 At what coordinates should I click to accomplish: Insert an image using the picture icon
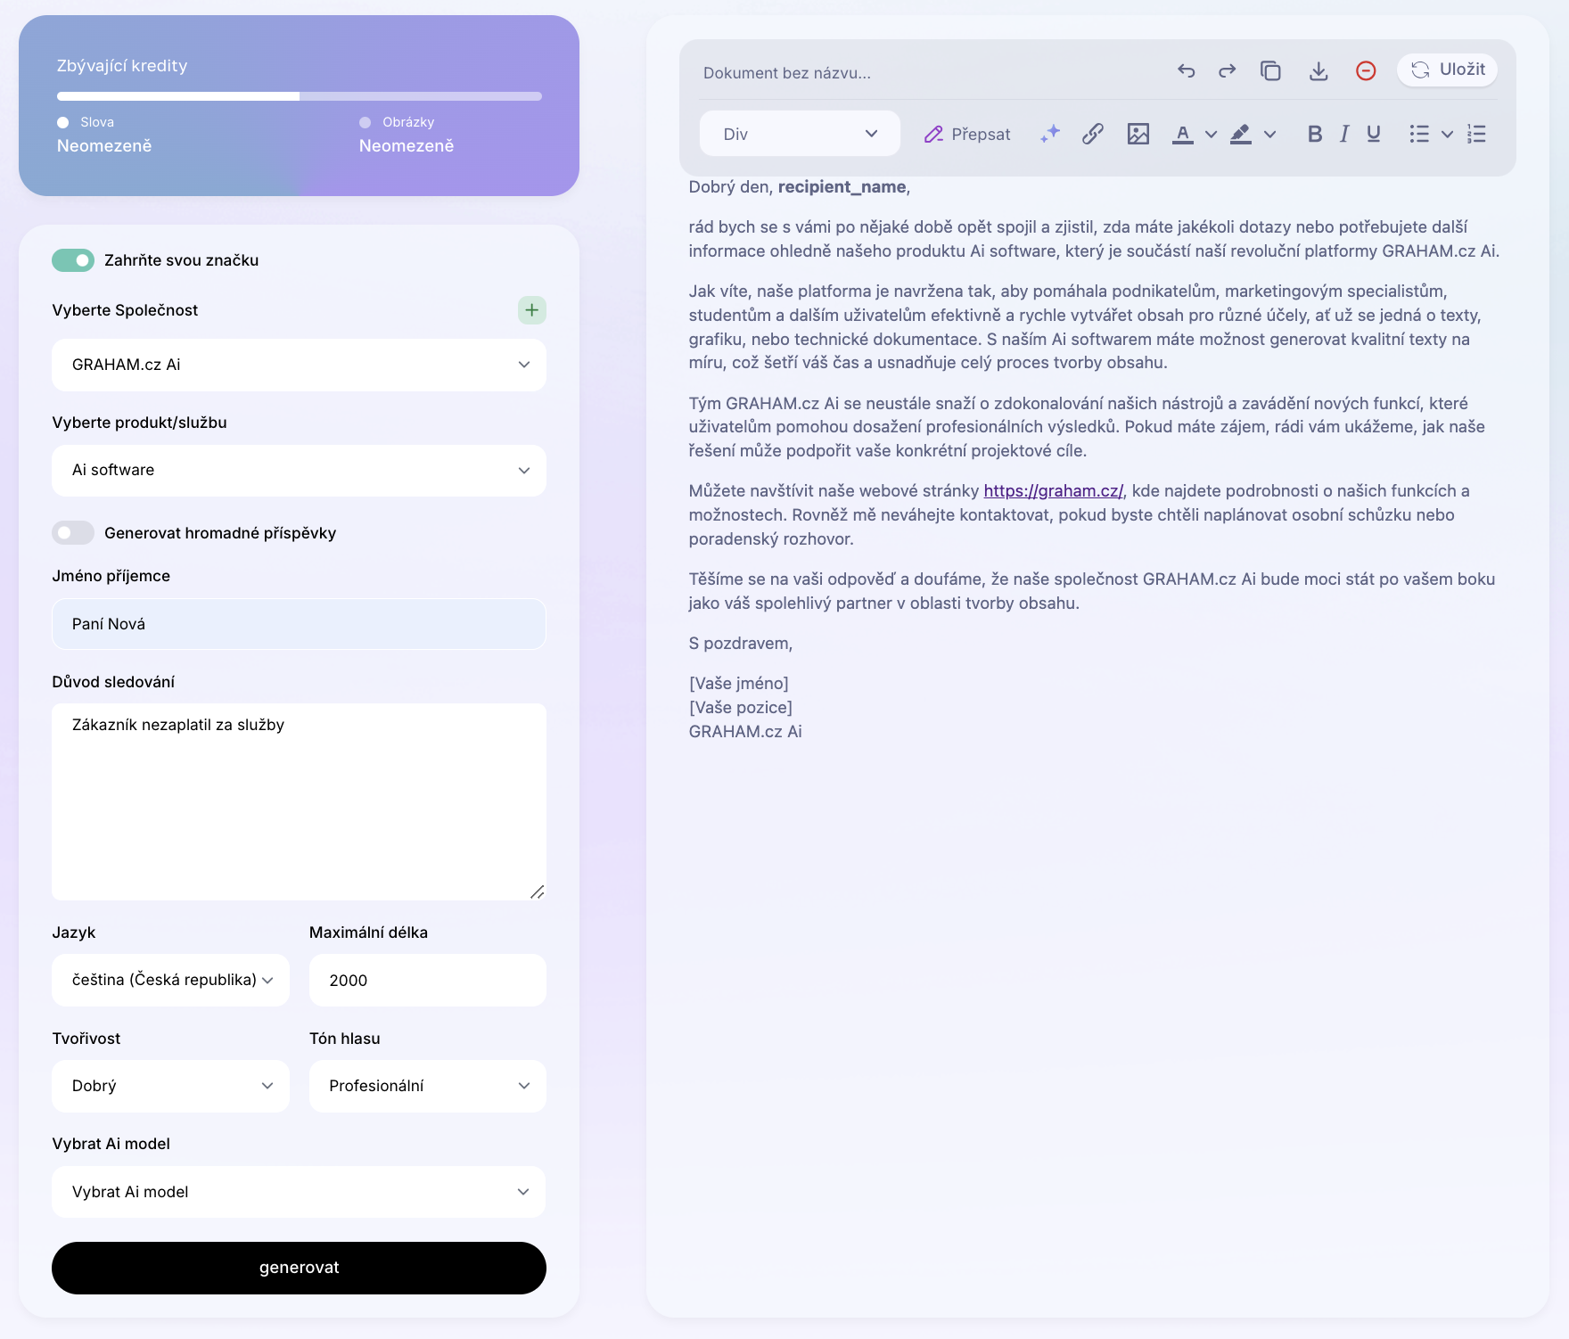click(x=1138, y=134)
